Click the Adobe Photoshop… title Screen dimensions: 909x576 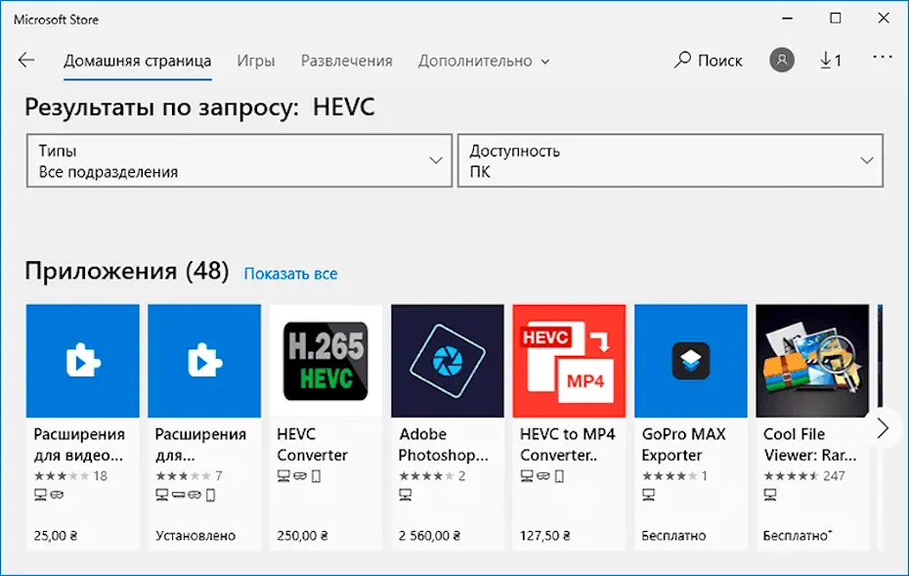pos(444,444)
